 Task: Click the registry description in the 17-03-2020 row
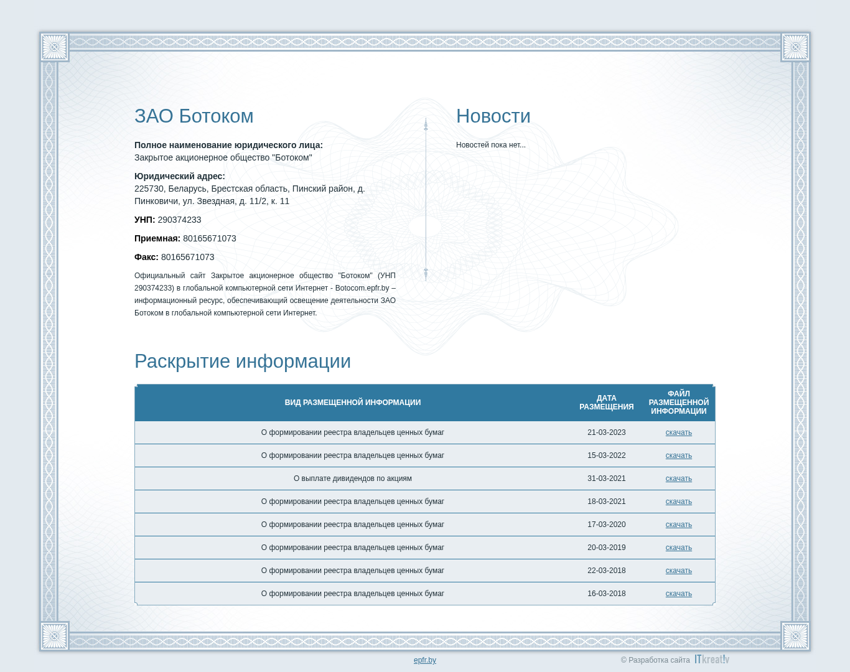pyautogui.click(x=353, y=525)
